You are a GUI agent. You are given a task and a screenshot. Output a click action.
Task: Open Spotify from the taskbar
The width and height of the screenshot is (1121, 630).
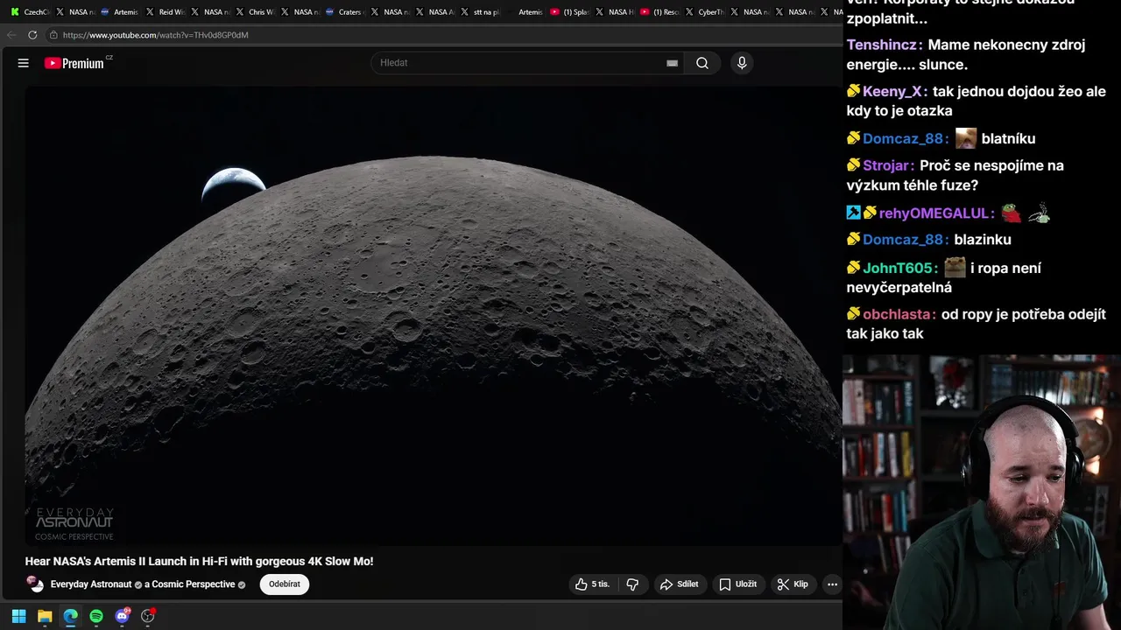tap(96, 616)
